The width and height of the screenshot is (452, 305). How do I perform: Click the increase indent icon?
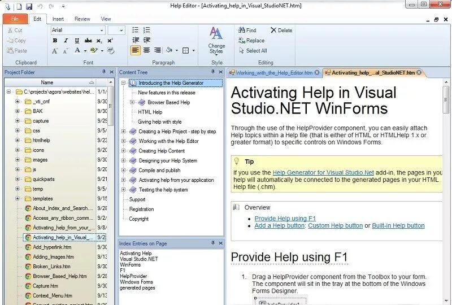click(146, 40)
